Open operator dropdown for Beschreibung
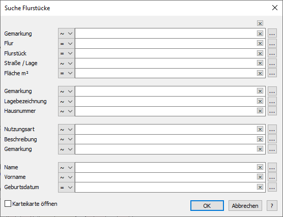Viewport: 283px width, 217px height. coord(66,139)
